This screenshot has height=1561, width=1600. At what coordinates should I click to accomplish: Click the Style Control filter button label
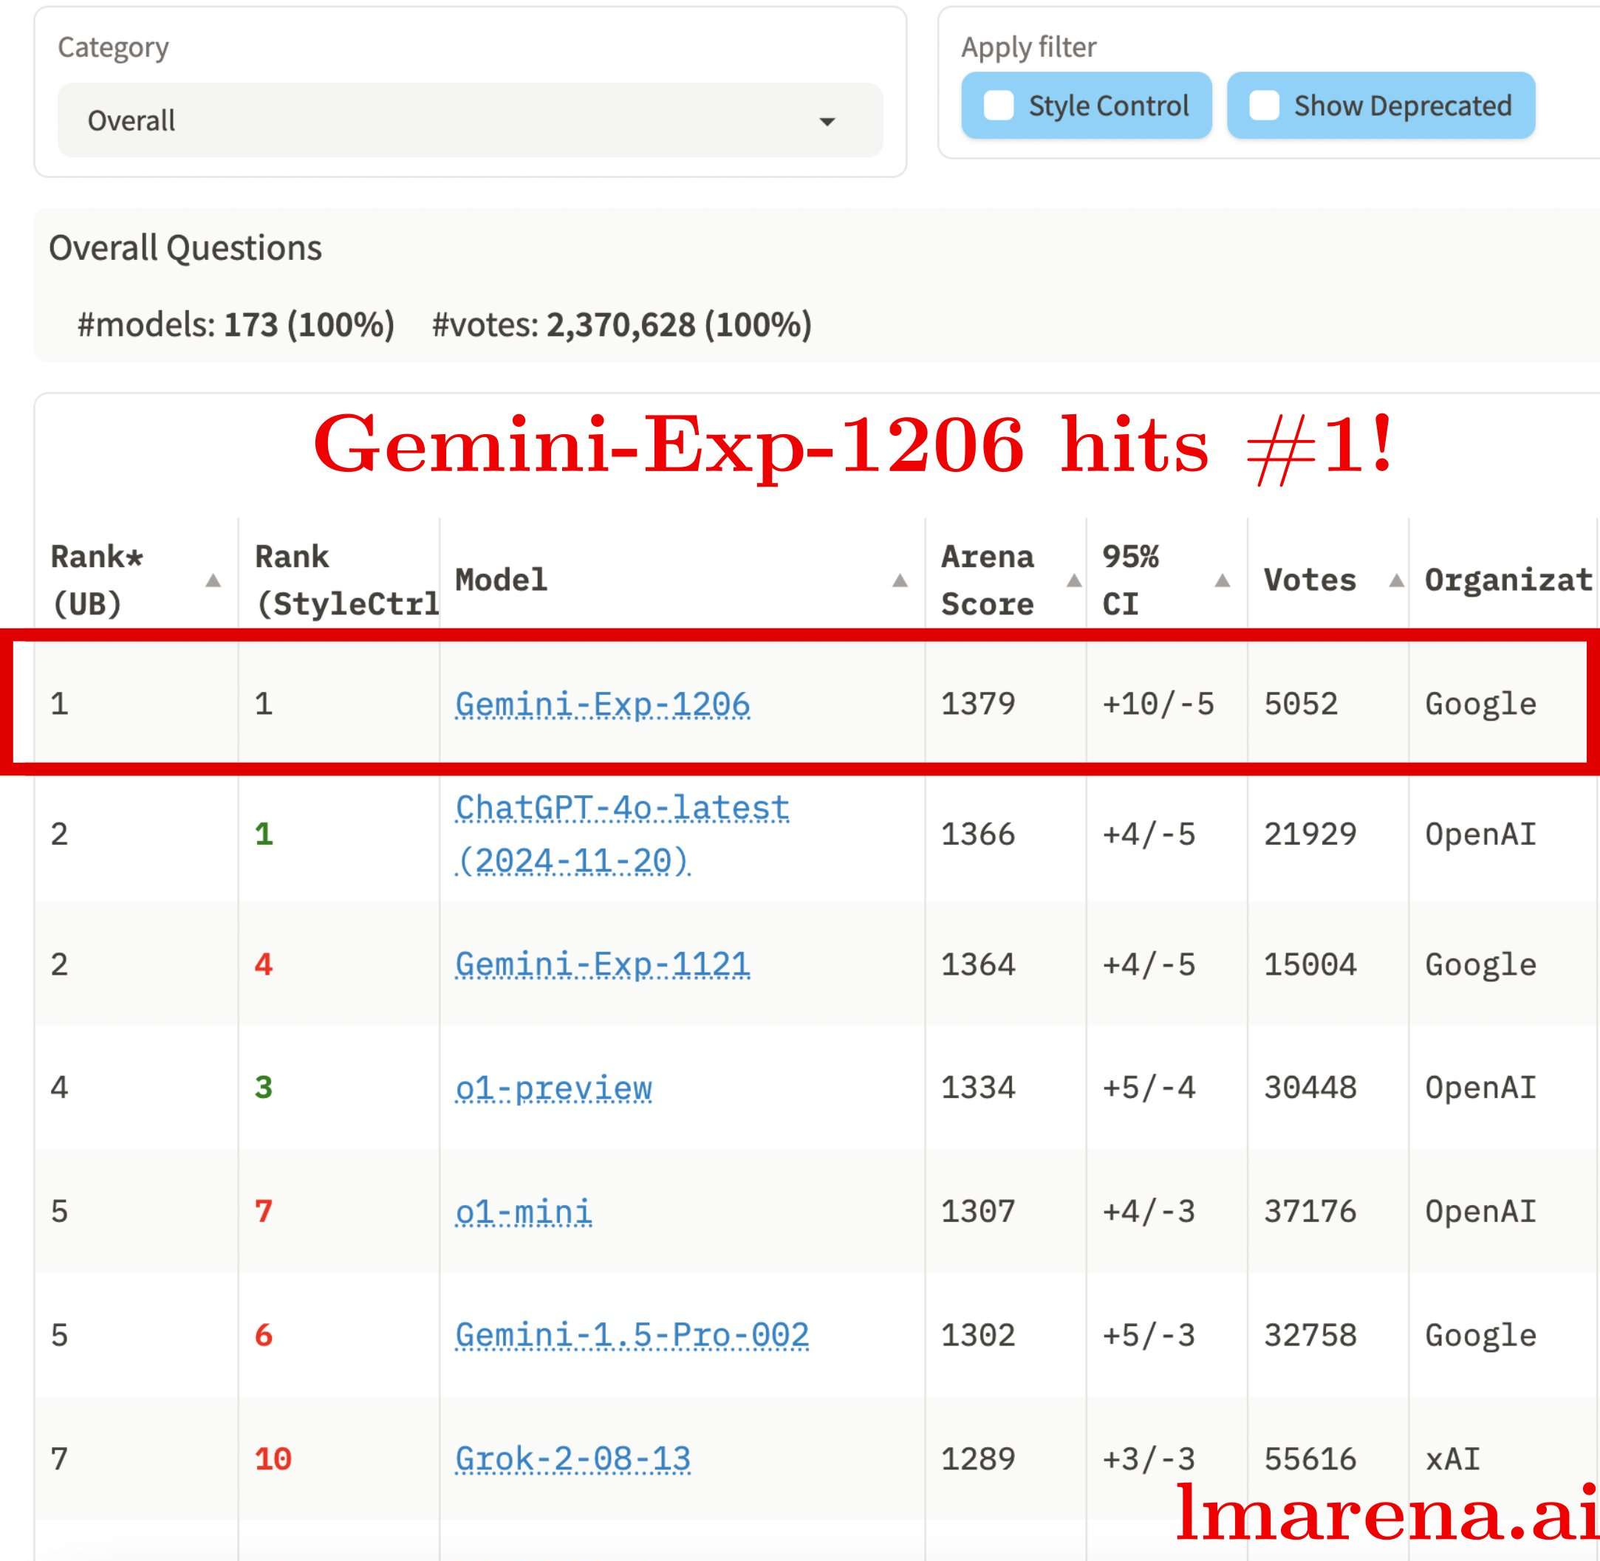coord(1108,106)
